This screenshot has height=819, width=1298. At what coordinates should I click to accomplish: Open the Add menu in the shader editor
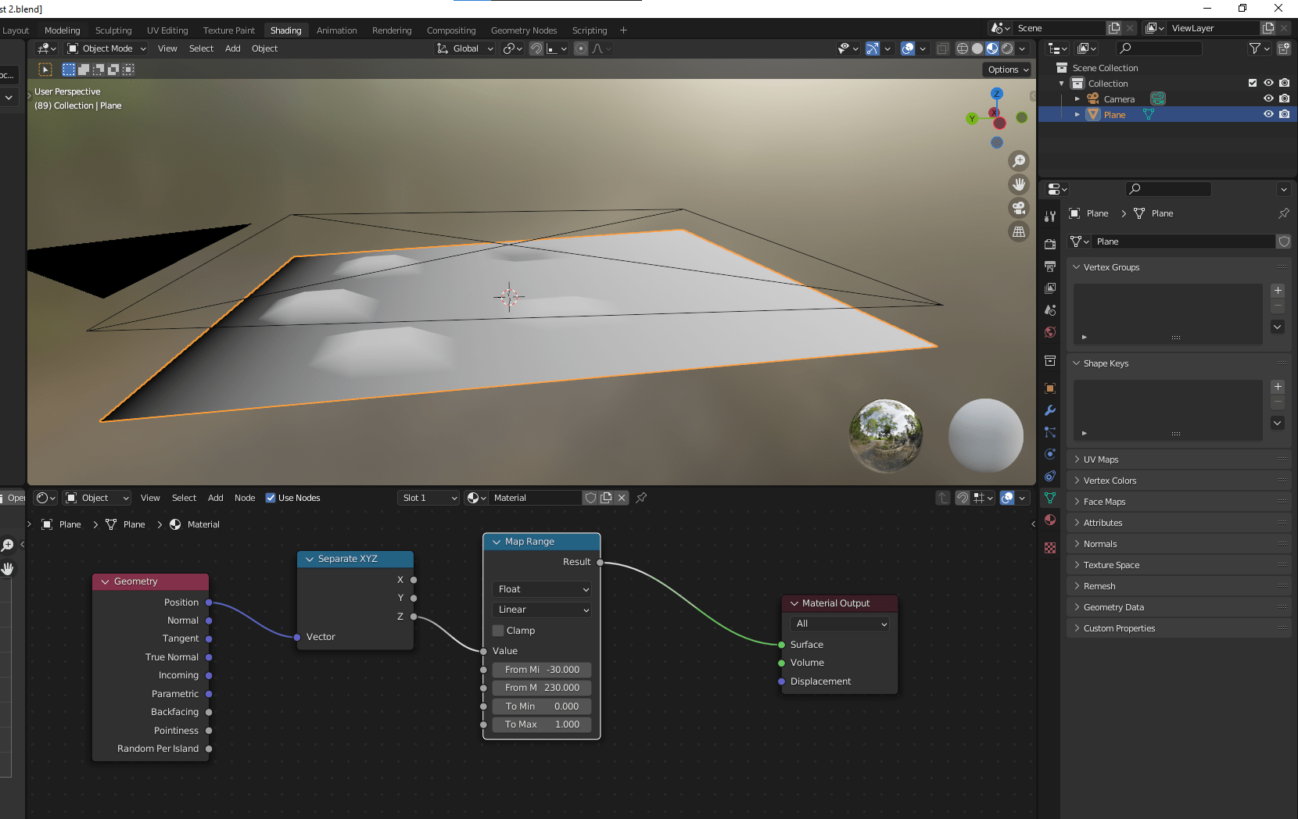tap(215, 497)
